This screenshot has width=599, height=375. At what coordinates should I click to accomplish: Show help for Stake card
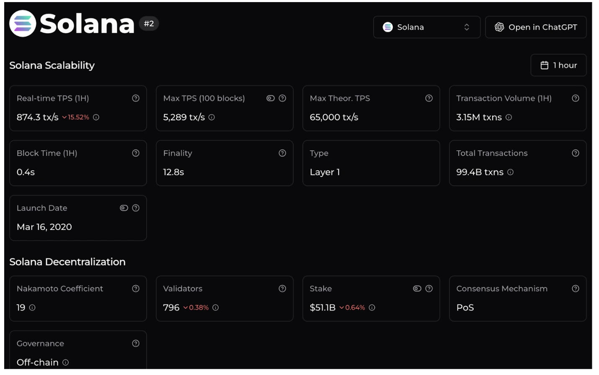pos(429,289)
